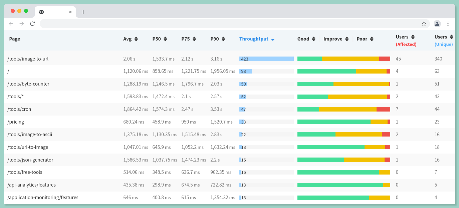
Task: Click the 47 throughput bar for /tools/cron
Action: [x=242, y=109]
